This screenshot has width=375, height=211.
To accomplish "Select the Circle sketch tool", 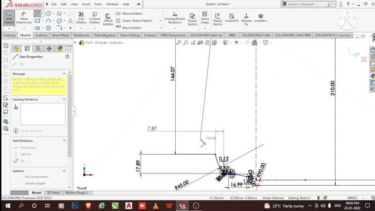I will coord(48,13).
